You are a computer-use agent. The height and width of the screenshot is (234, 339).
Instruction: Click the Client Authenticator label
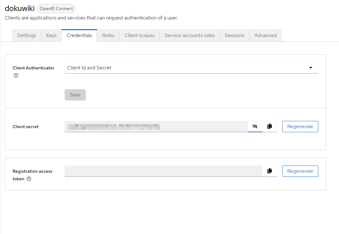coord(34,68)
